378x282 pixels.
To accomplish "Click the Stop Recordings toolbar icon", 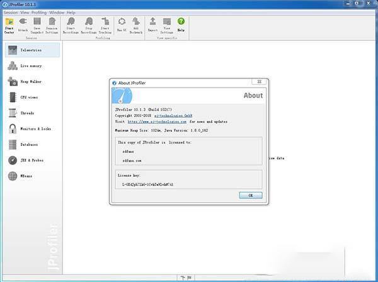I will pyautogui.click(x=89, y=26).
